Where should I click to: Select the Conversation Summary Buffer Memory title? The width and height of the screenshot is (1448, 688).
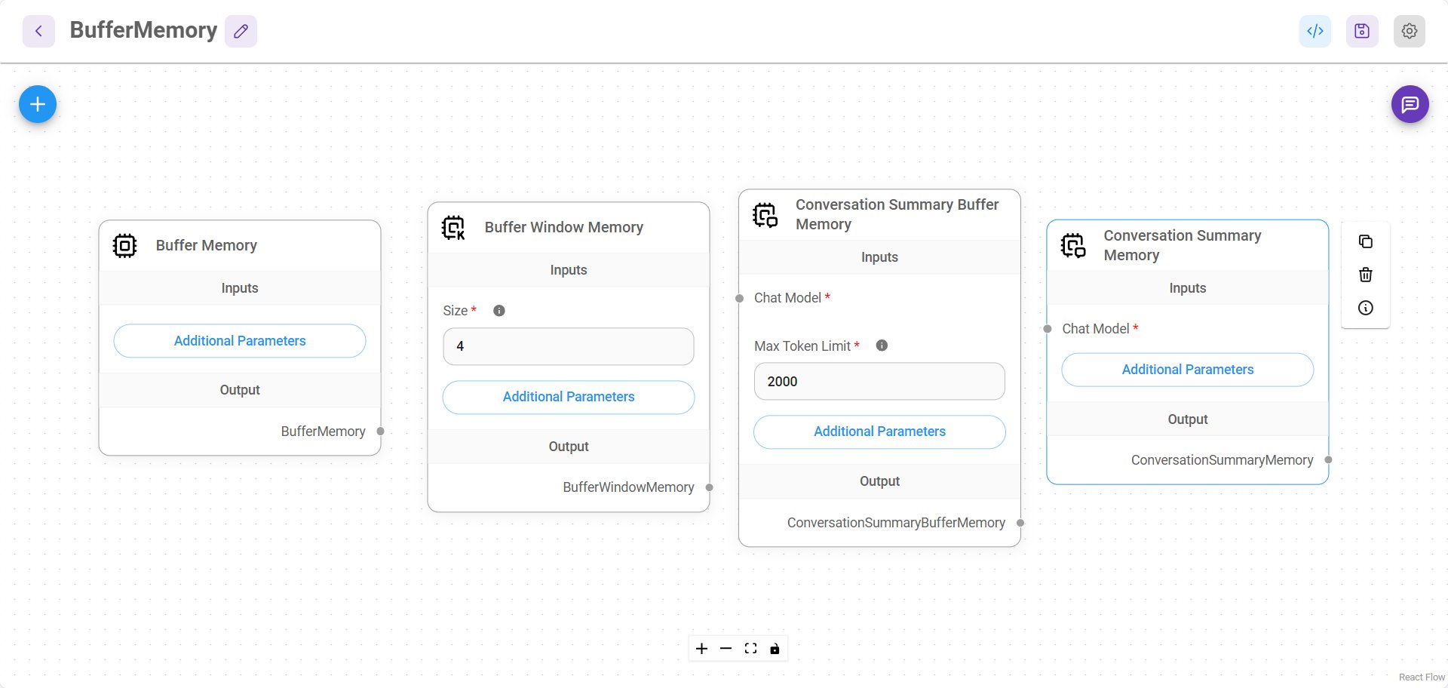pyautogui.click(x=897, y=214)
